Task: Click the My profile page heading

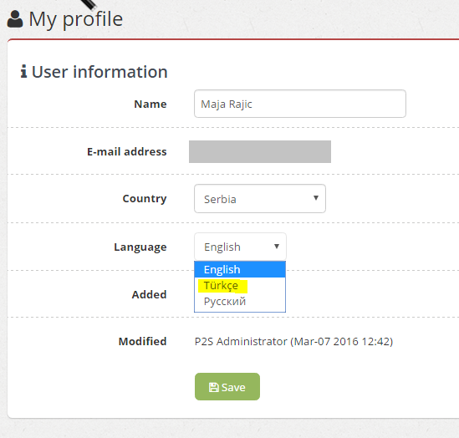Action: [76, 19]
